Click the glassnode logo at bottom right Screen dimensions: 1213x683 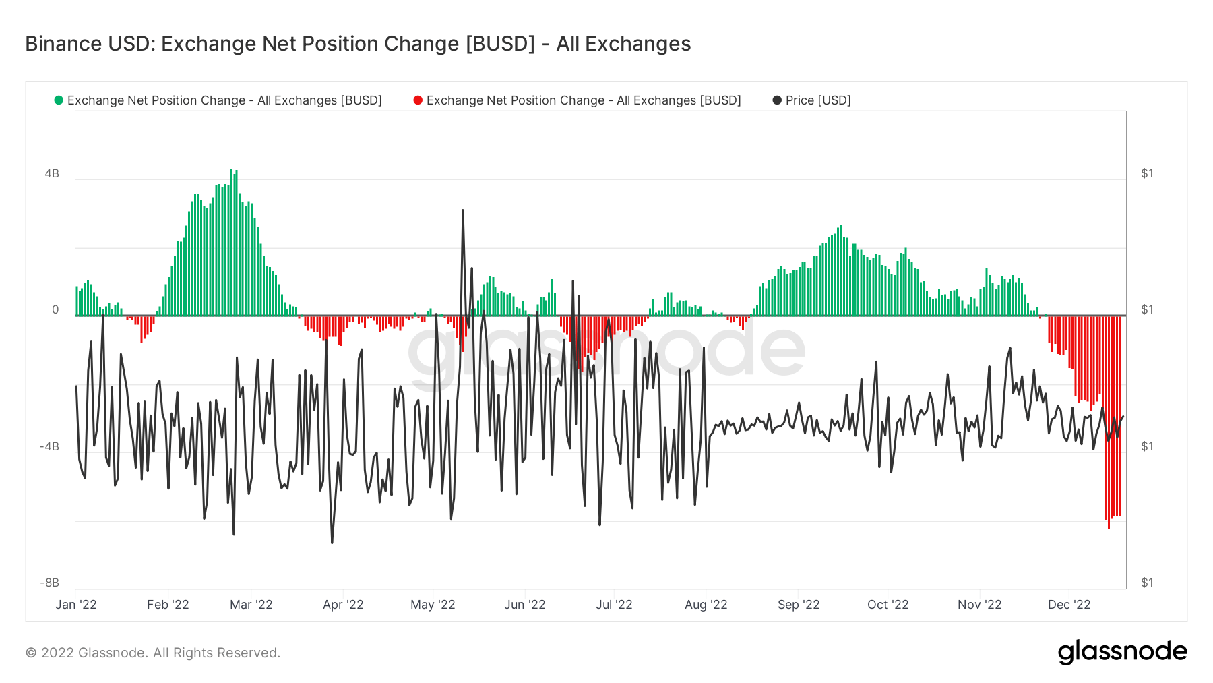pos(1123,653)
